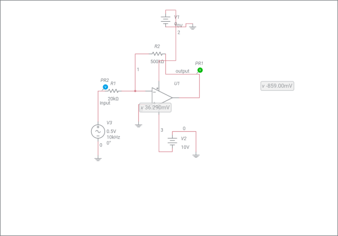Screen dimensions: 338x236
Task: Select the V1 battery symbol
Action: click(165, 21)
